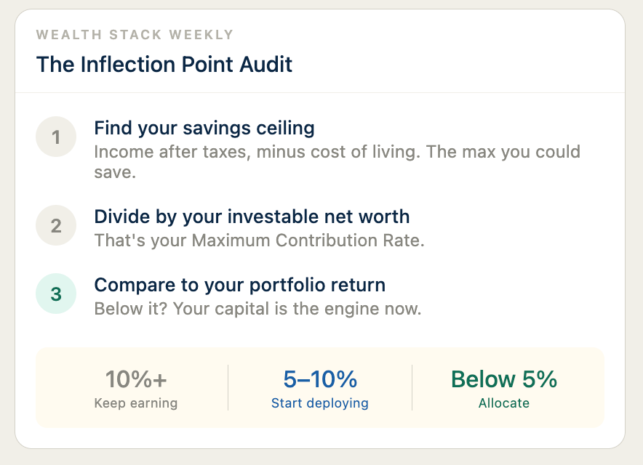Click the 'Maximum Contribution Rate' description line

(x=259, y=240)
